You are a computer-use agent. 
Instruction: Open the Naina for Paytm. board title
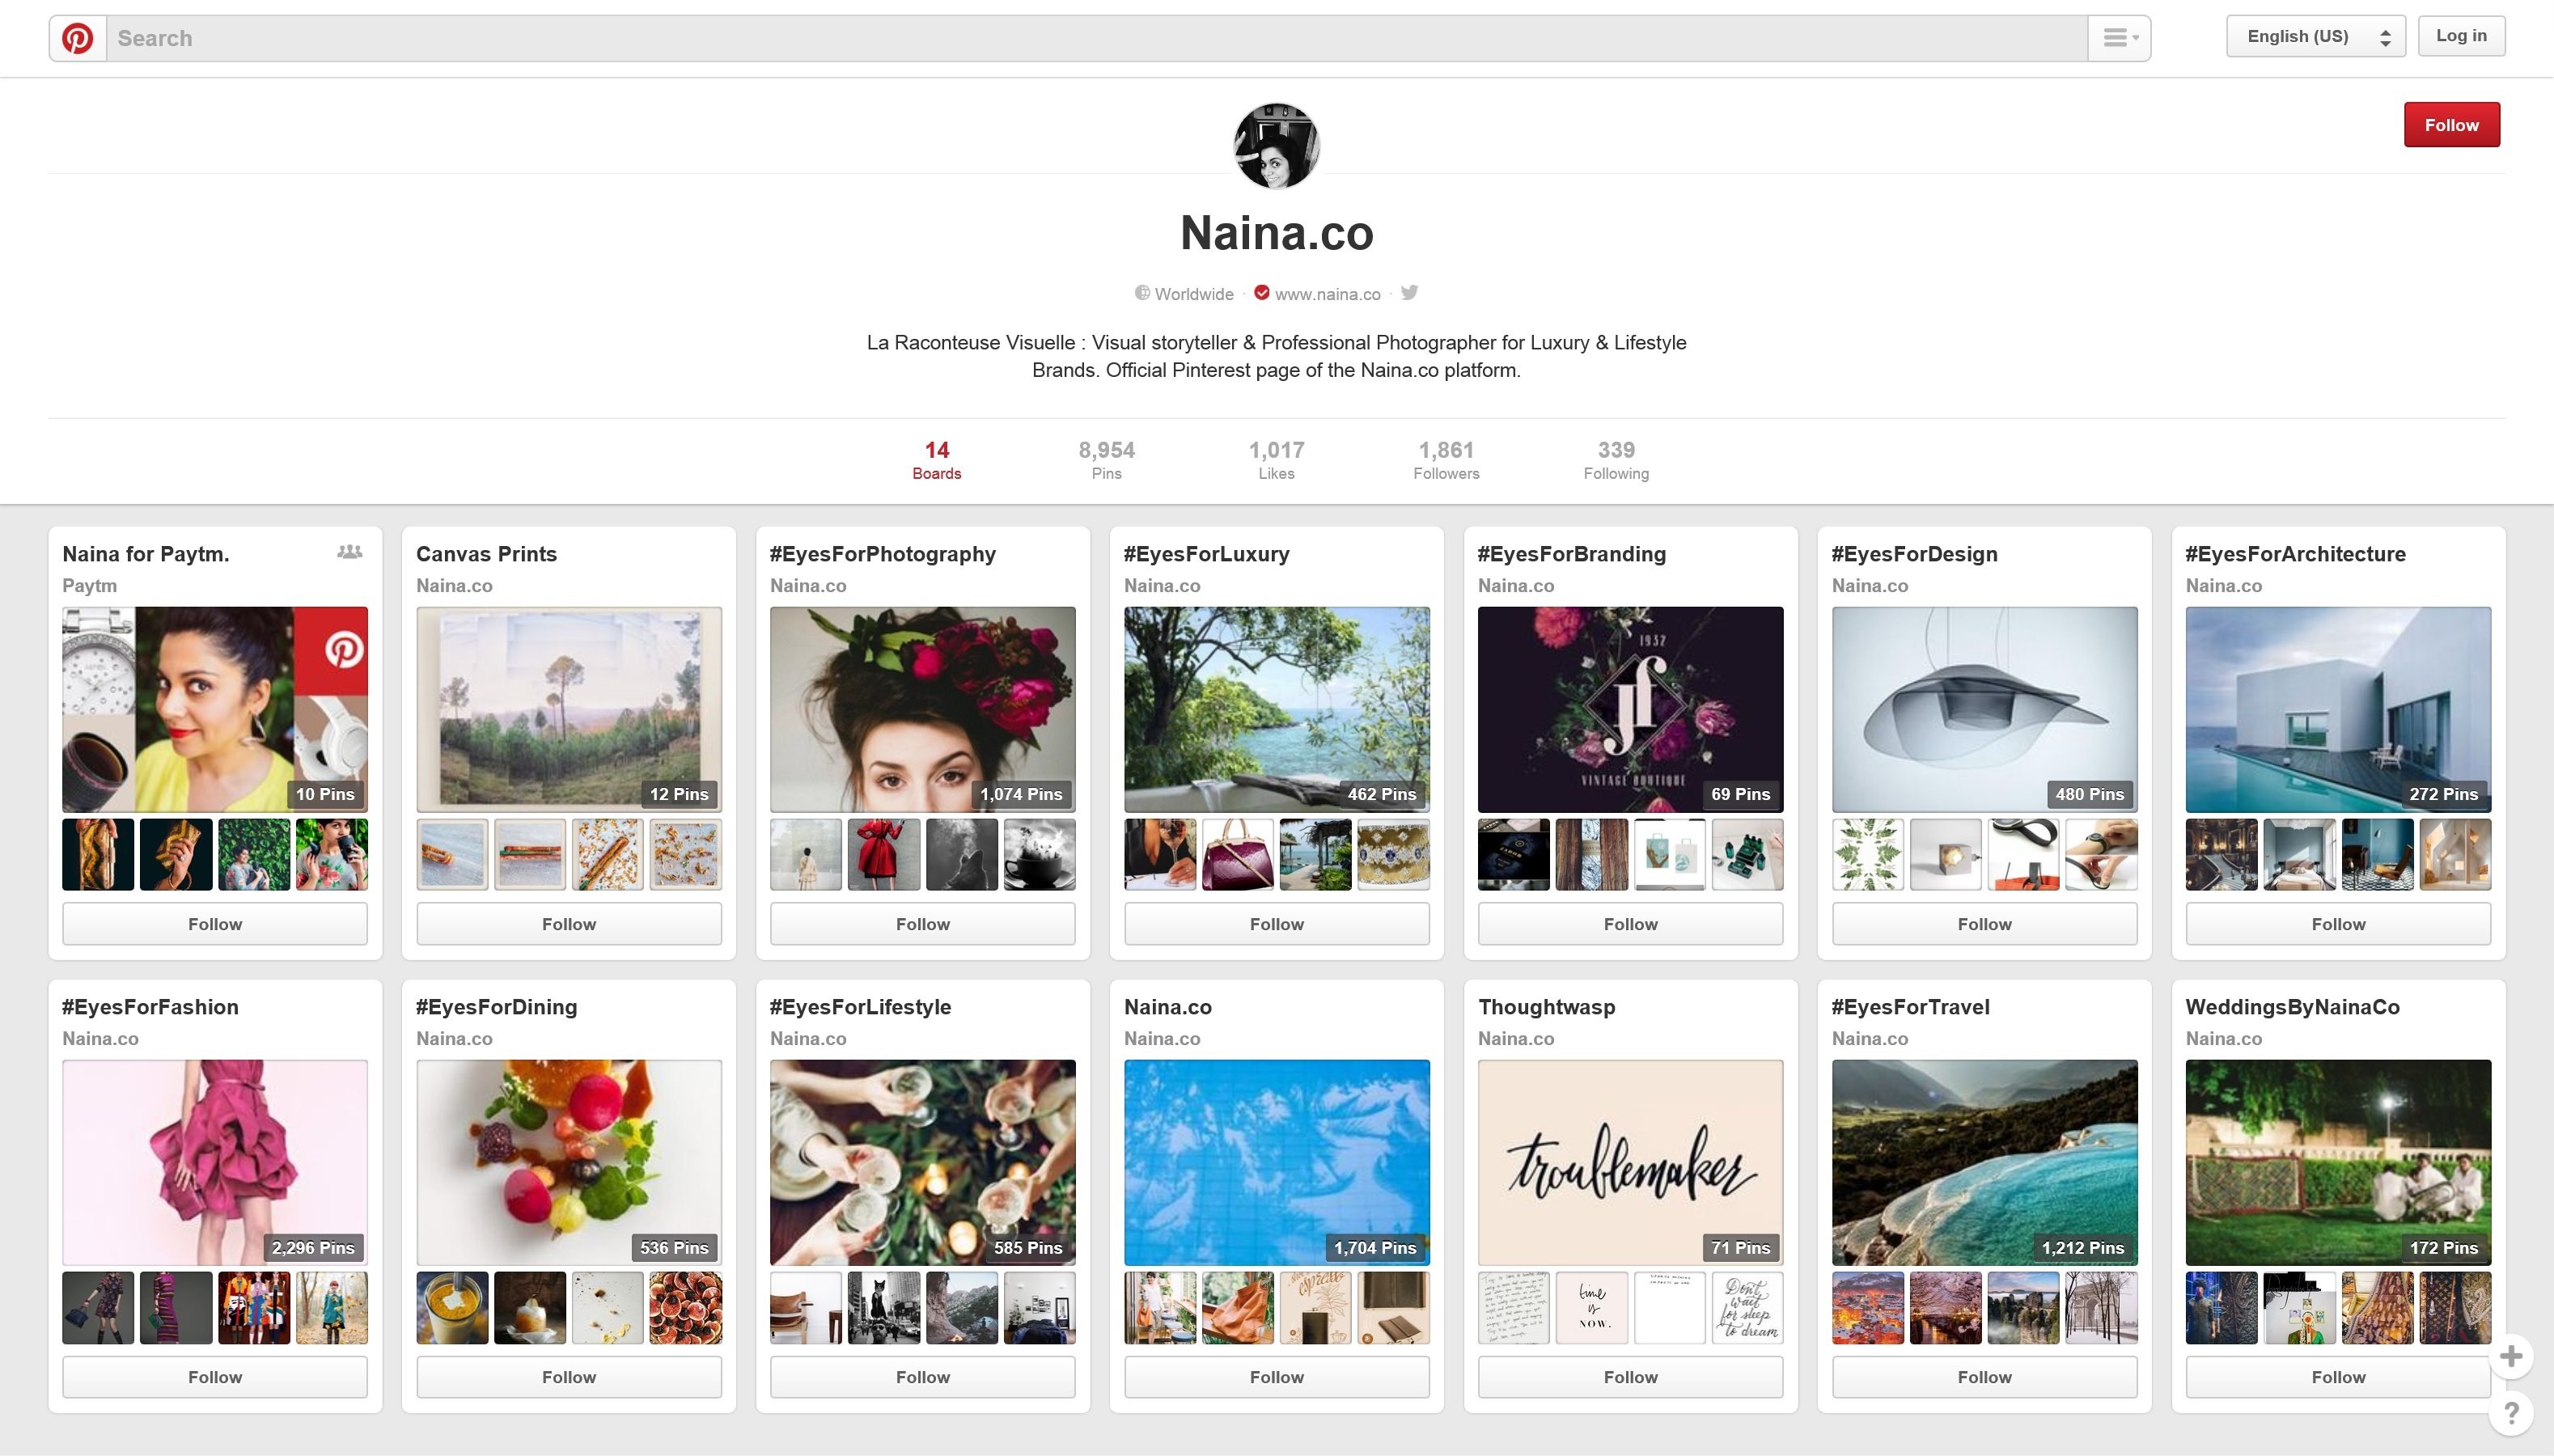(x=146, y=554)
